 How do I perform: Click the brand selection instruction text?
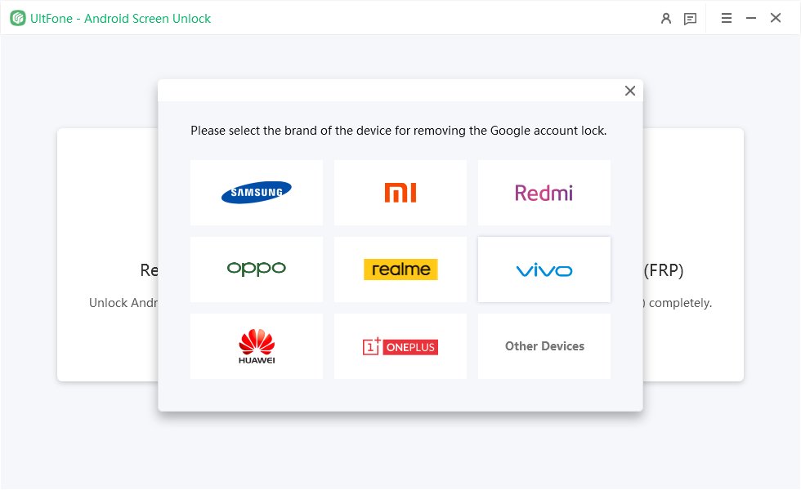(398, 130)
